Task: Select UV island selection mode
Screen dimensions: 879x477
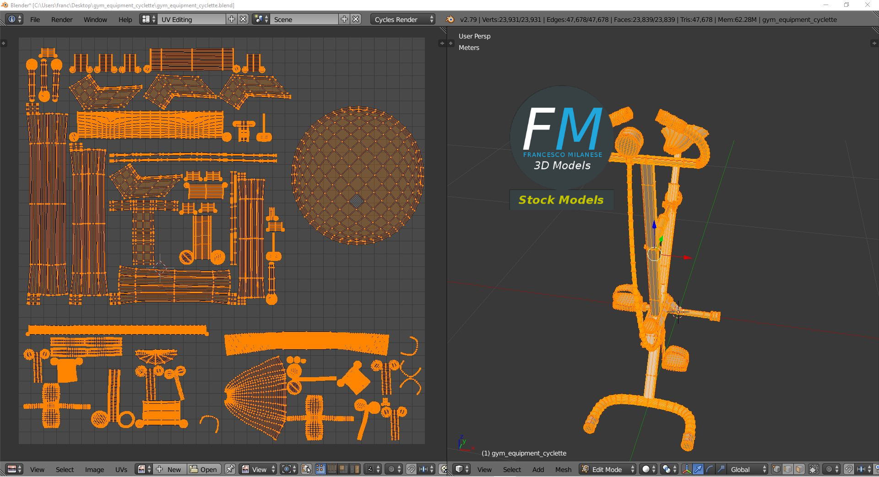Action: coord(355,469)
